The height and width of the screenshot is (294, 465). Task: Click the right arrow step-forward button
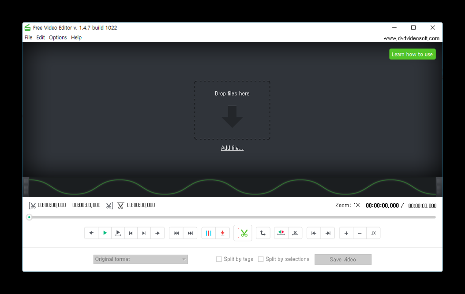pyautogui.click(x=157, y=233)
